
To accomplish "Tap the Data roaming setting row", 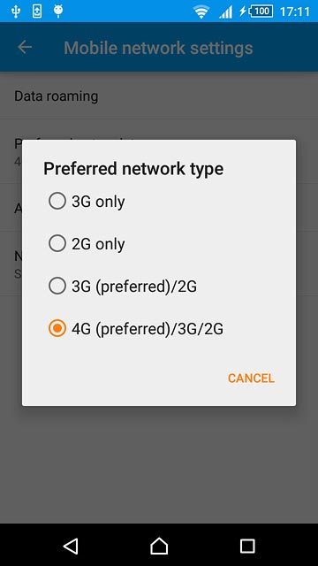I will (x=159, y=96).
